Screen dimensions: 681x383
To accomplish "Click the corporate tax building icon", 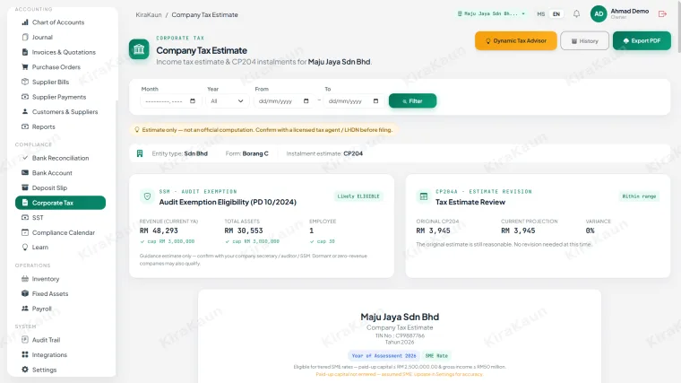I will tap(139, 49).
